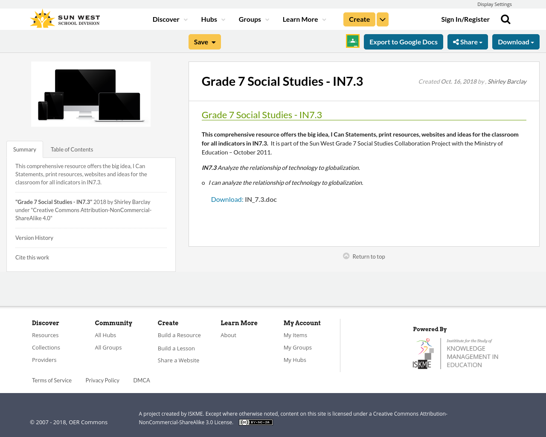Select the Summary tab

[24, 149]
